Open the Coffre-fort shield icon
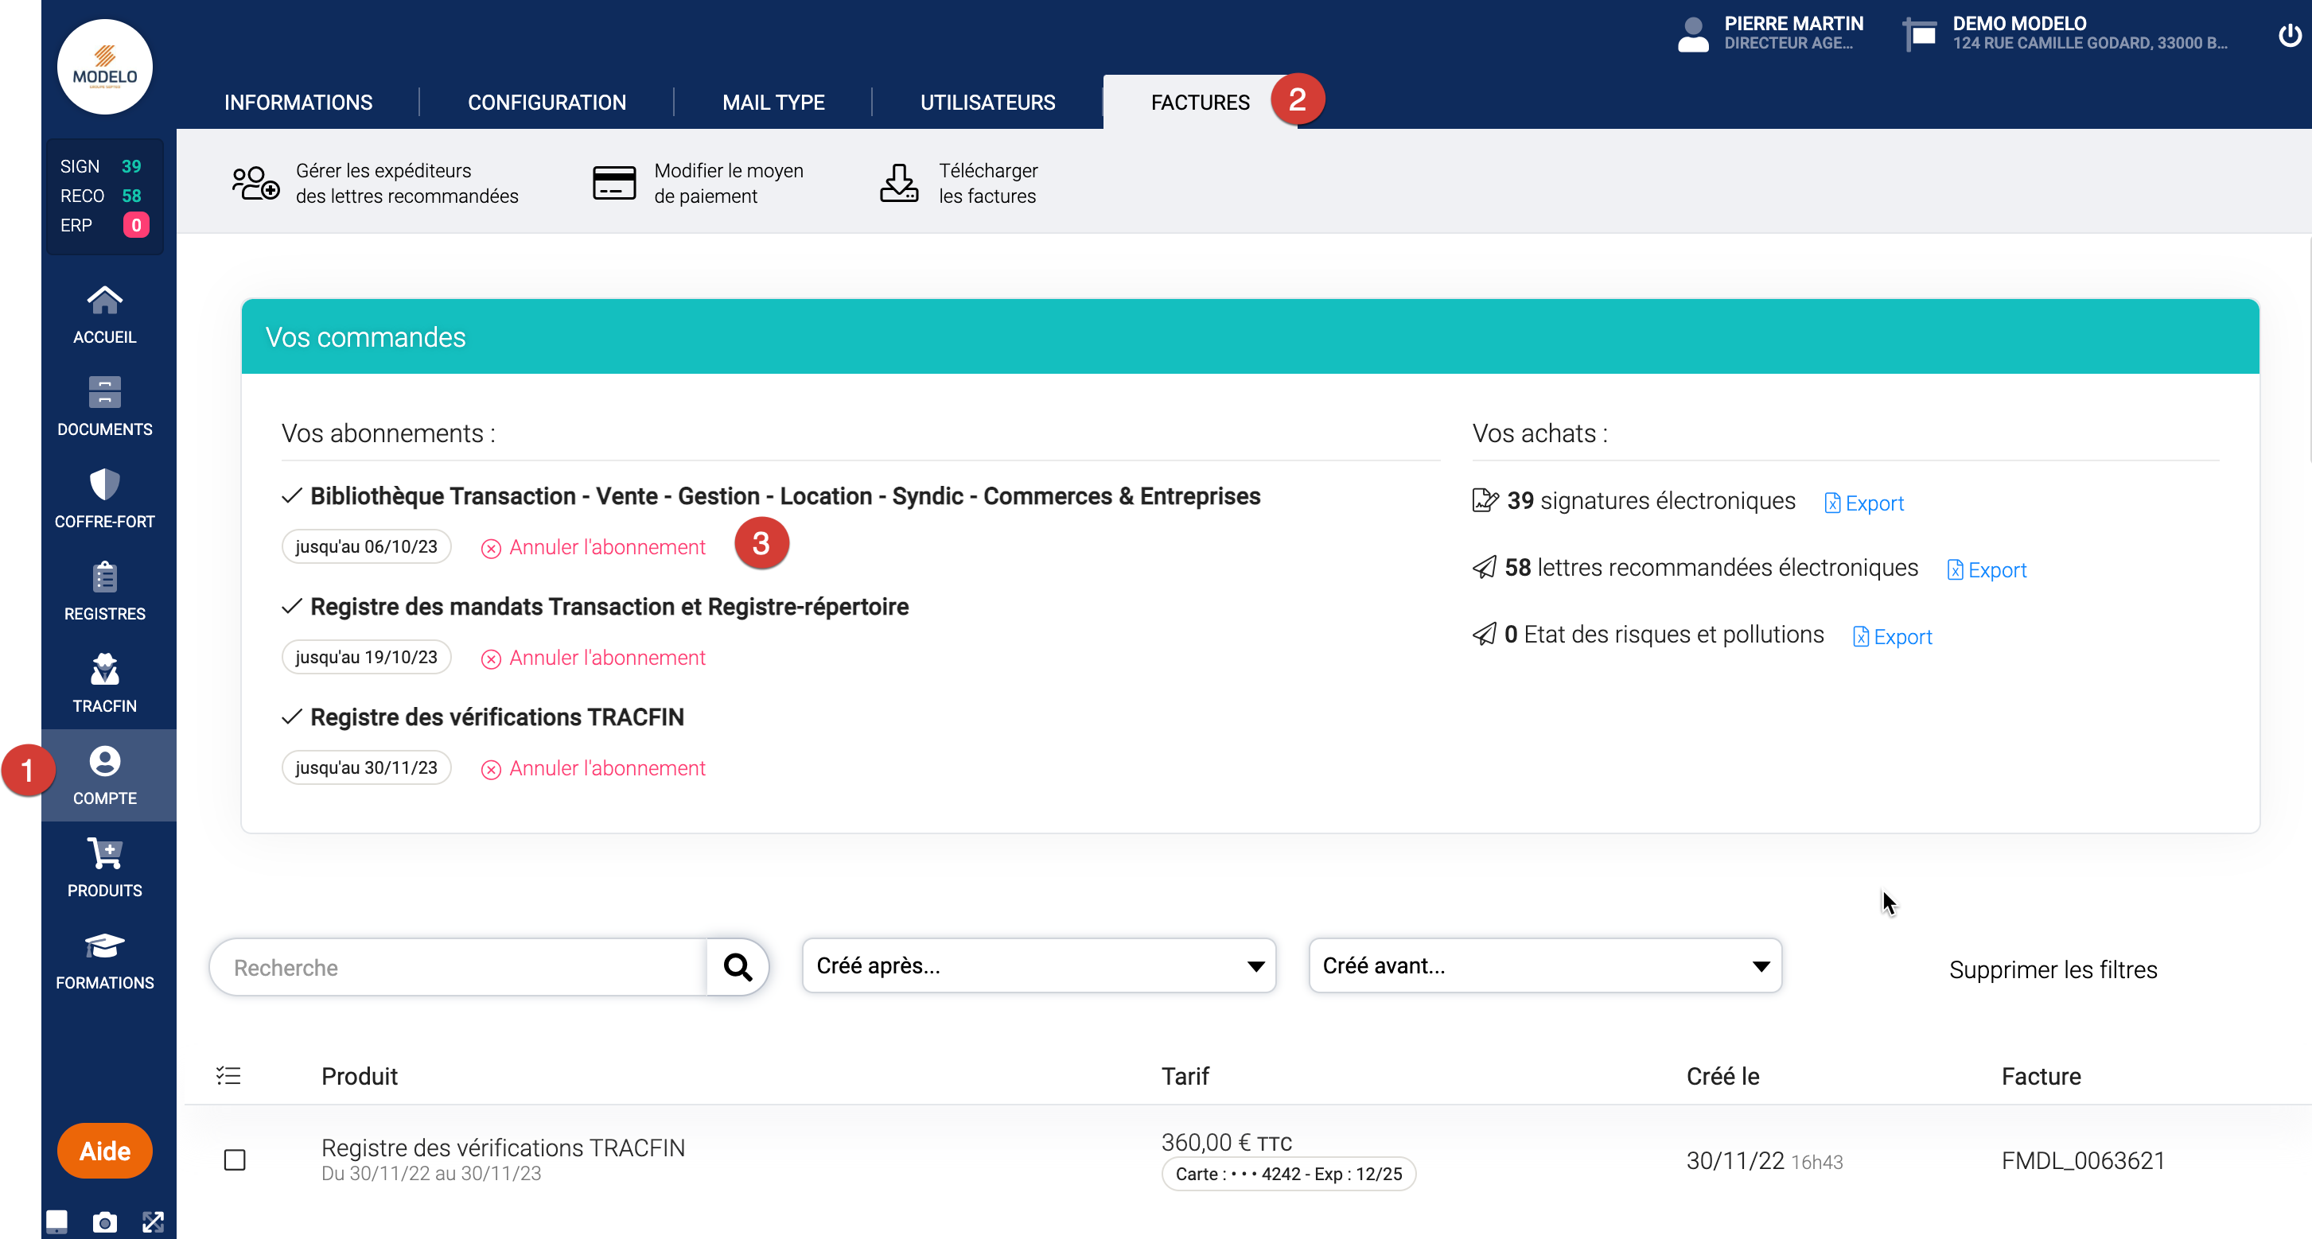2312x1239 pixels. click(104, 485)
